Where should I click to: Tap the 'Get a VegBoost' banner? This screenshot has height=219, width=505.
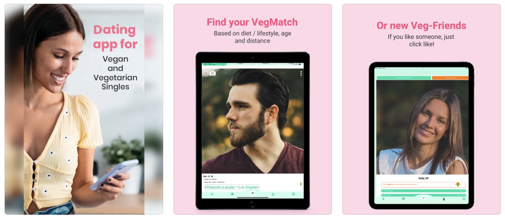423,185
